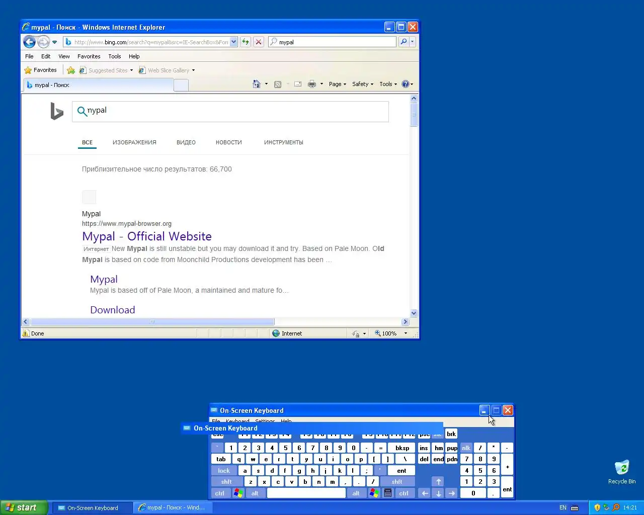
Task: Click the Add to Favorites Bar icon
Action: click(71, 70)
